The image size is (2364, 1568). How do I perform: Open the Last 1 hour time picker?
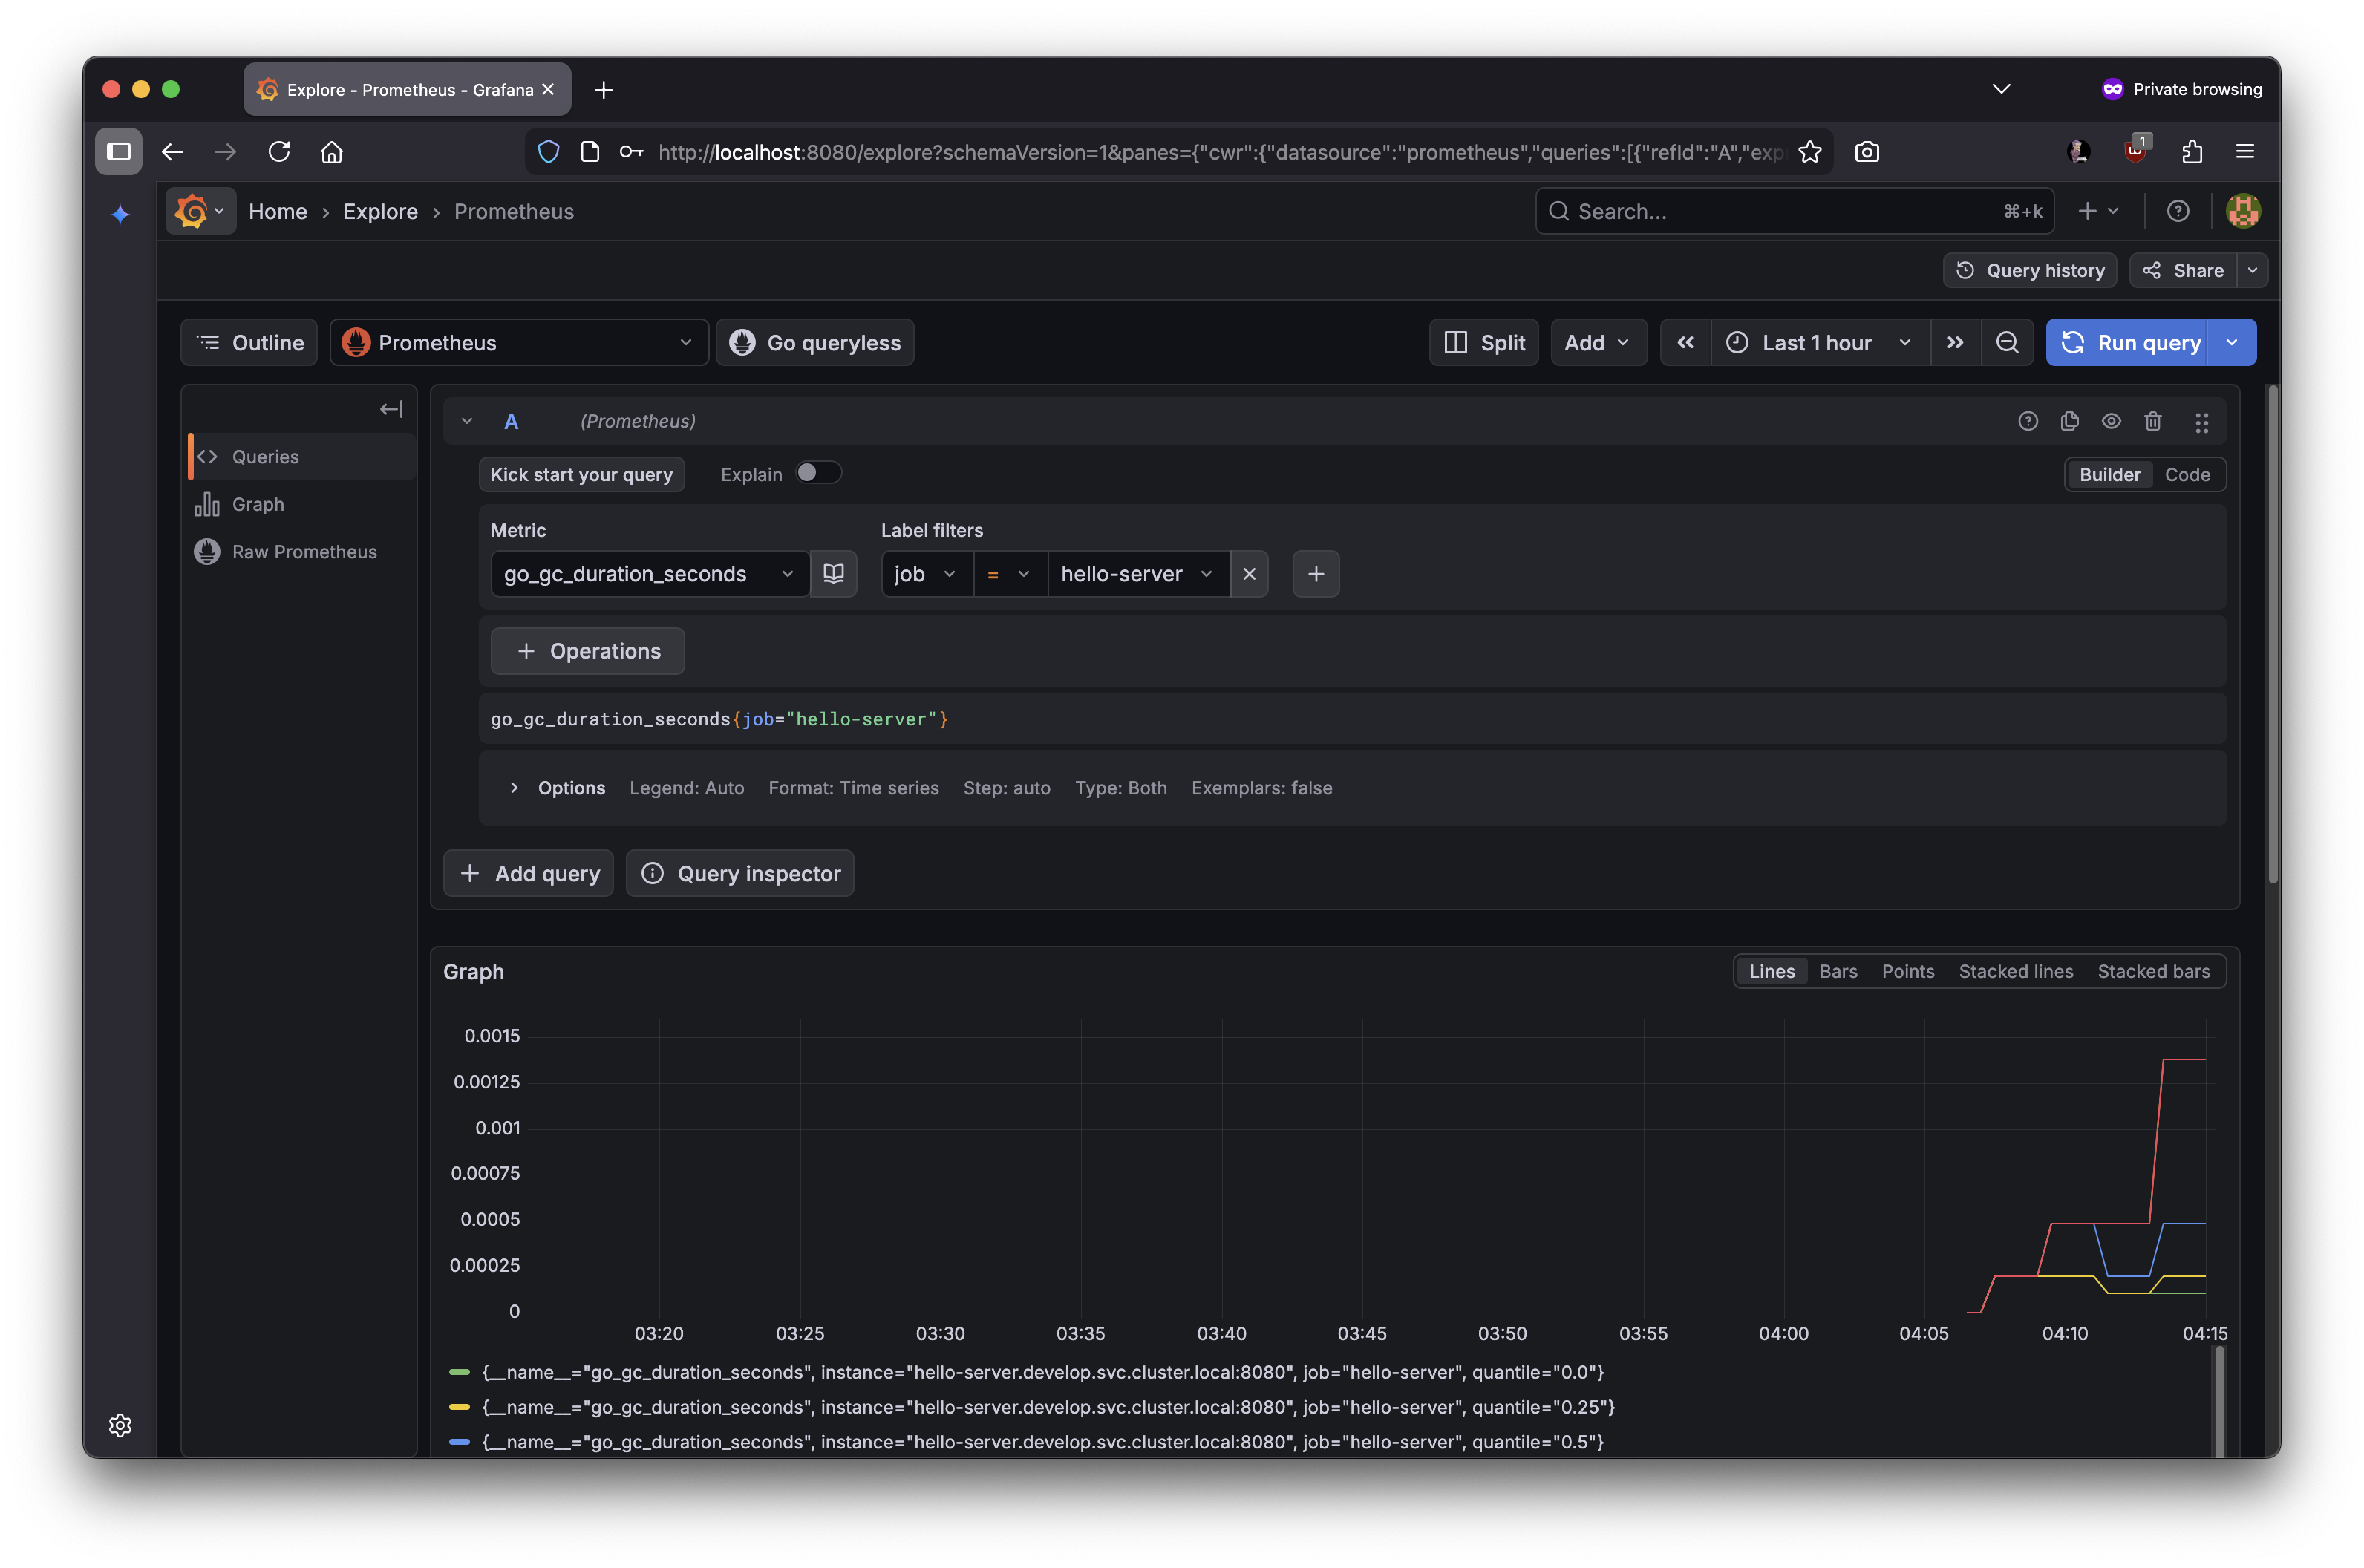tap(1818, 342)
